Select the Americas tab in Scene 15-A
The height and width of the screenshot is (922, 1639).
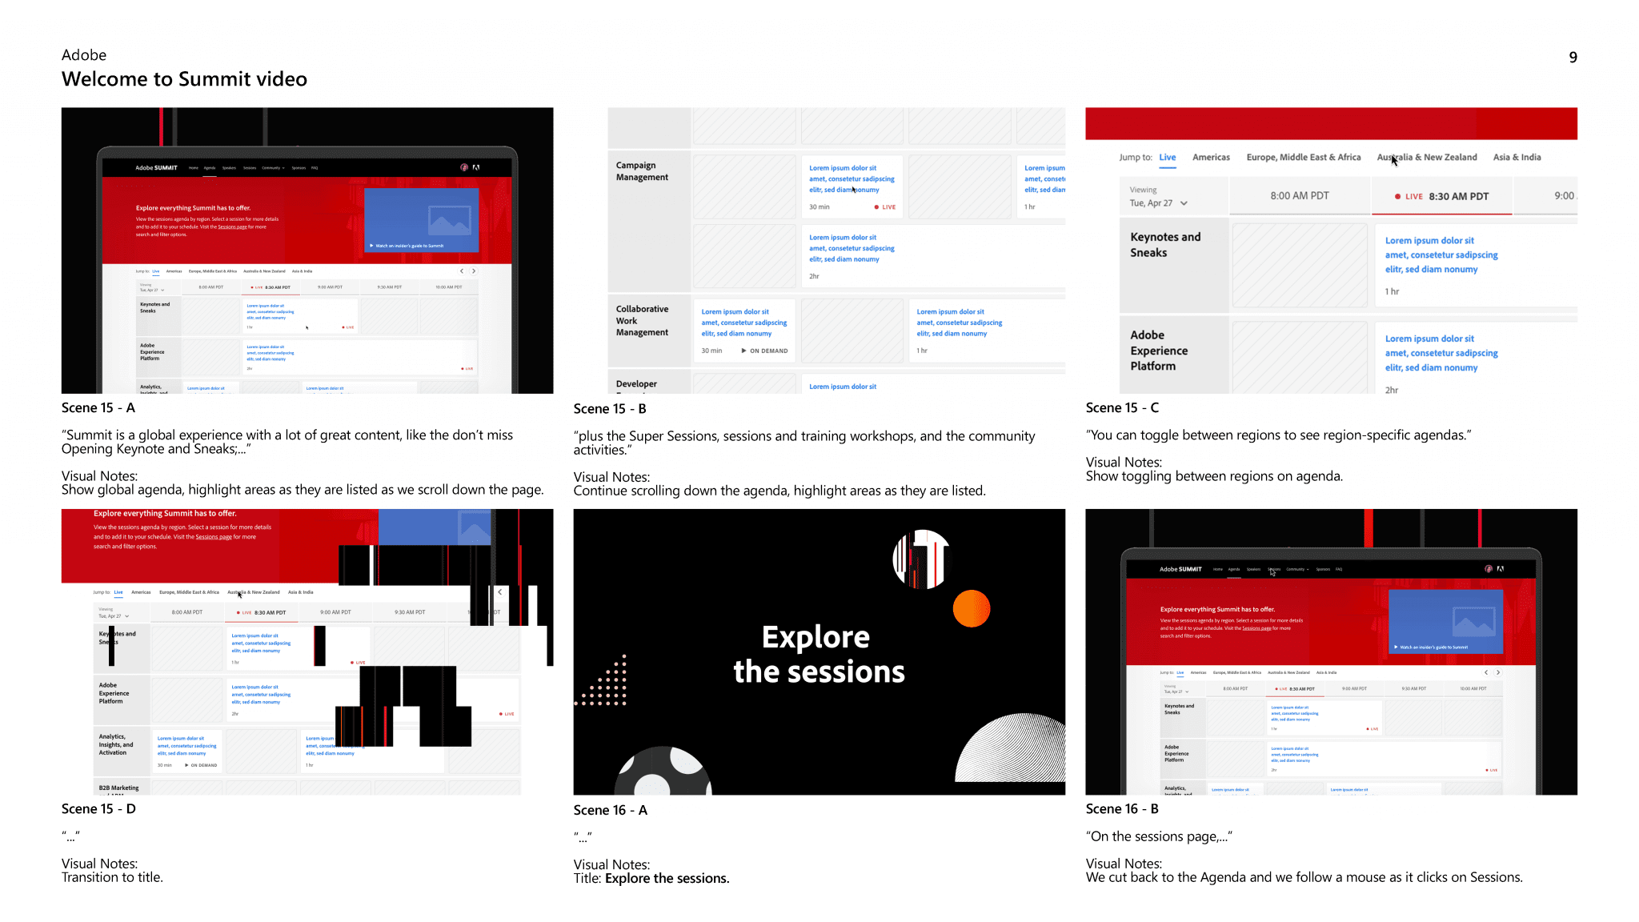pyautogui.click(x=174, y=271)
